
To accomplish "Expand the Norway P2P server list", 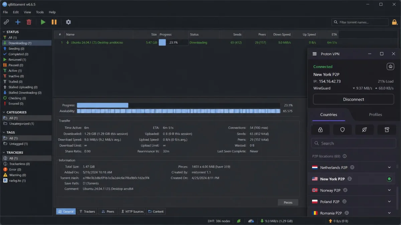I will click(389, 190).
